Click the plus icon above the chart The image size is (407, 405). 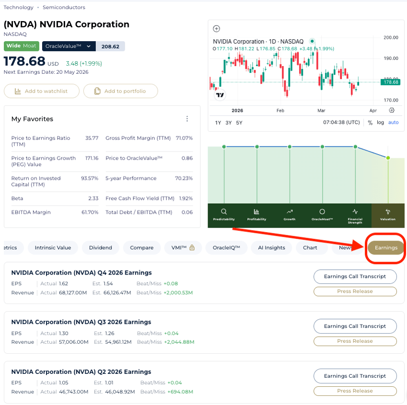pos(216,29)
